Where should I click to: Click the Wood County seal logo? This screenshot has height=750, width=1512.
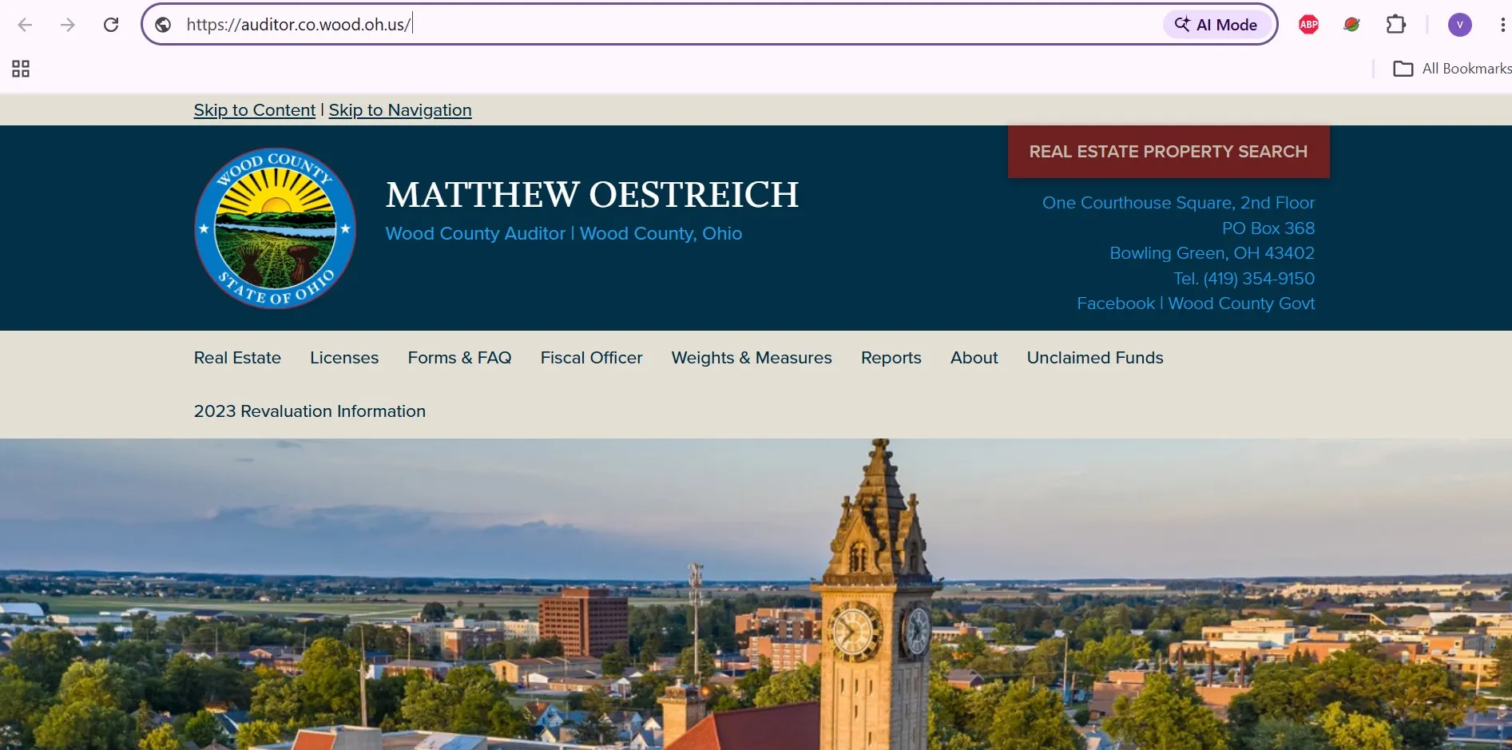[276, 228]
